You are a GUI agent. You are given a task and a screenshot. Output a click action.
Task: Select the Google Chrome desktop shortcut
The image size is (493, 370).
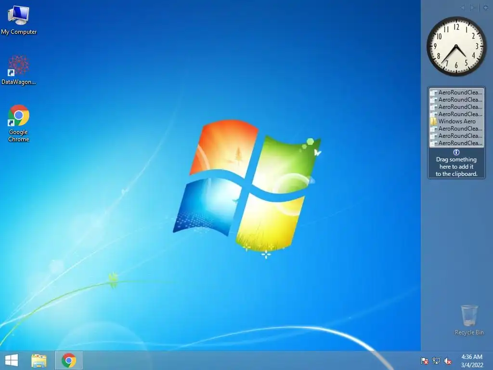(x=19, y=123)
